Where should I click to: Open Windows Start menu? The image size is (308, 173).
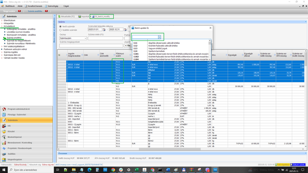[4, 170]
